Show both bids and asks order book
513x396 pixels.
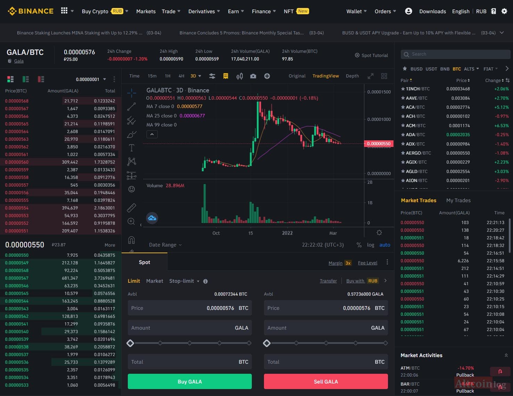(x=10, y=79)
